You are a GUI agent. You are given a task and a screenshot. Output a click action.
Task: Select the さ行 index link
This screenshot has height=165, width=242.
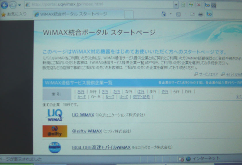coord(105,92)
